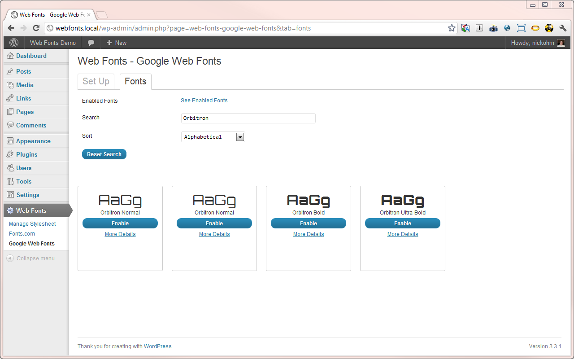Bookmark this page with the star icon
This screenshot has width=574, height=359.
tap(452, 28)
